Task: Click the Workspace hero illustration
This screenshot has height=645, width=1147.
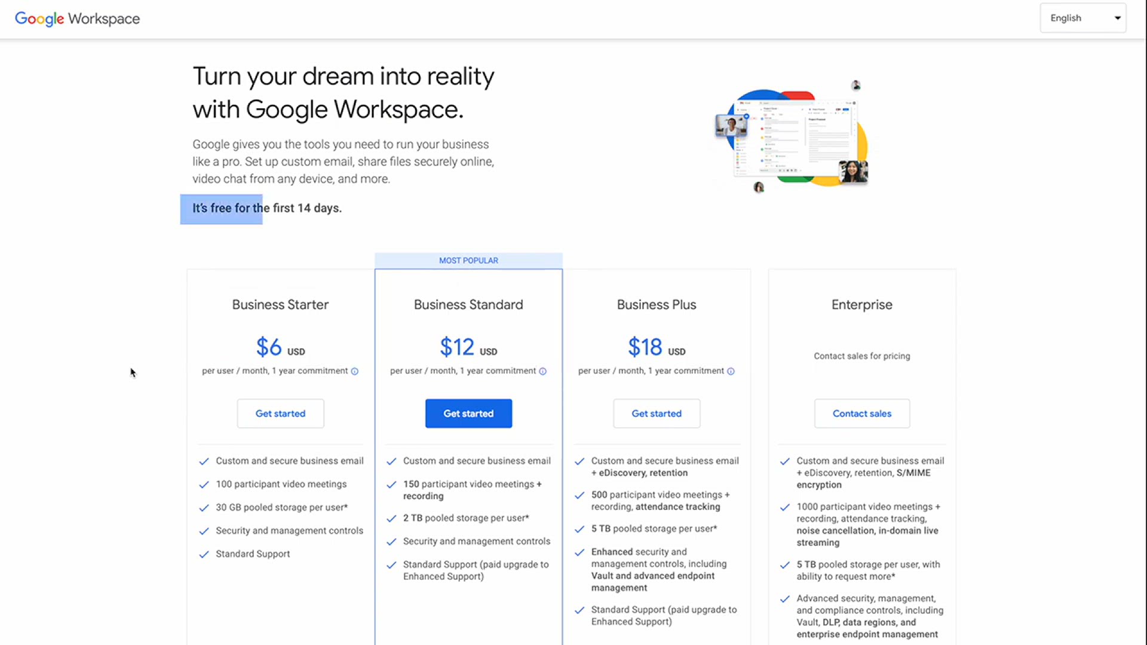Action: pyautogui.click(x=792, y=137)
